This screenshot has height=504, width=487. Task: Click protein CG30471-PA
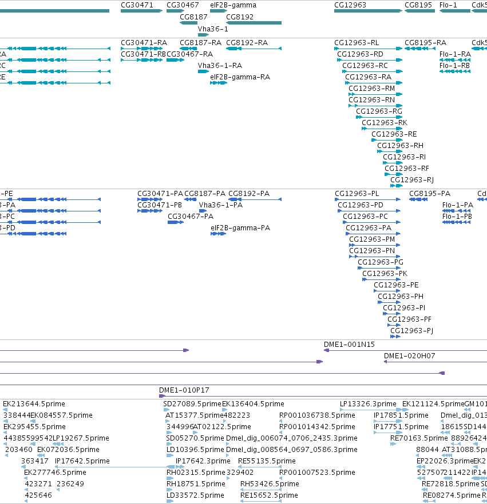tap(160, 194)
